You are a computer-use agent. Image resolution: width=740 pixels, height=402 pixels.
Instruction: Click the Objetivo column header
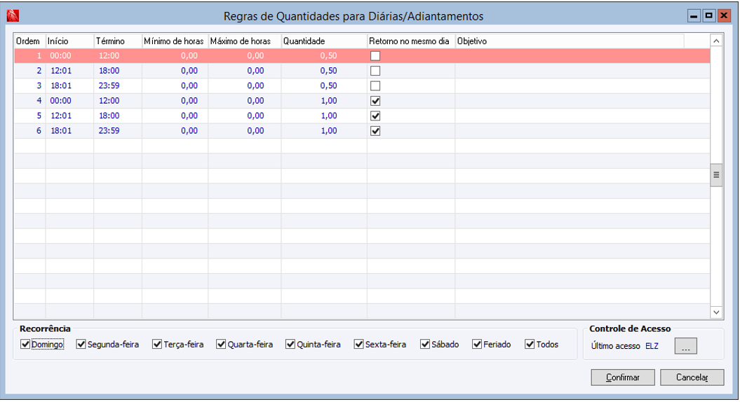click(569, 41)
